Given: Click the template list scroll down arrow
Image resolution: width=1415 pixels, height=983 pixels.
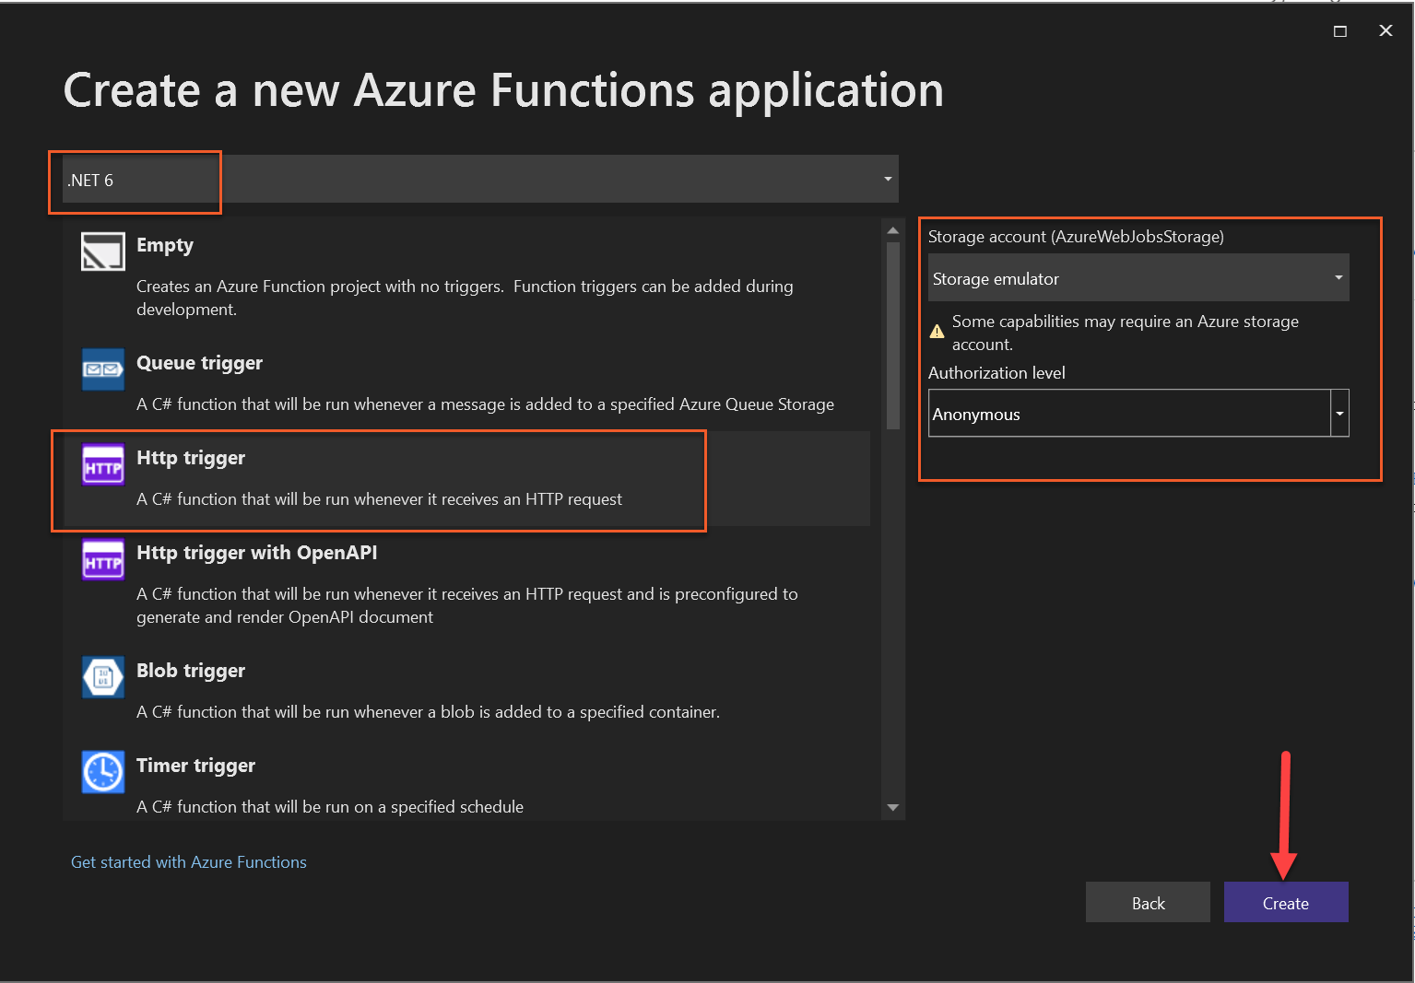Looking at the screenshot, I should coord(892,807).
